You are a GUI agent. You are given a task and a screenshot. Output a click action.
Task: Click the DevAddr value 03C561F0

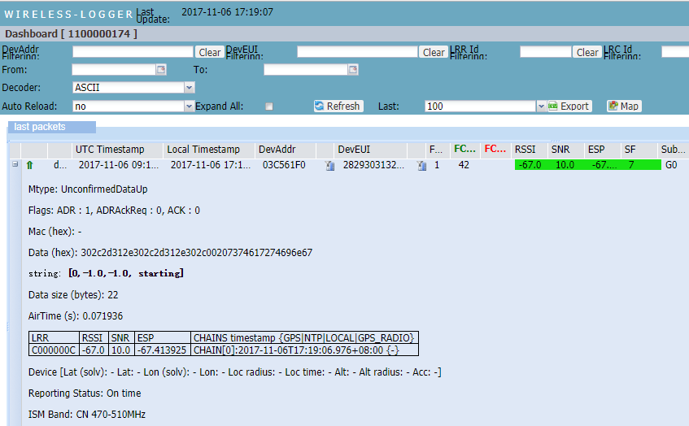(x=284, y=165)
